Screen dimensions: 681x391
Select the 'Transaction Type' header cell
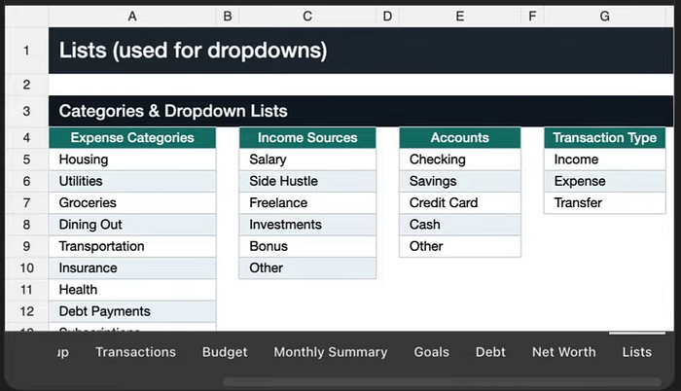click(604, 138)
